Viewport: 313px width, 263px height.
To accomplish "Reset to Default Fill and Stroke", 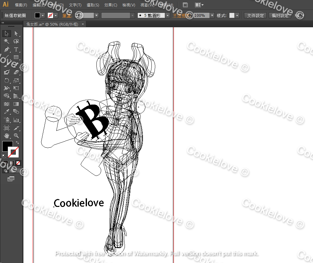I will pyautogui.click(x=4, y=156).
